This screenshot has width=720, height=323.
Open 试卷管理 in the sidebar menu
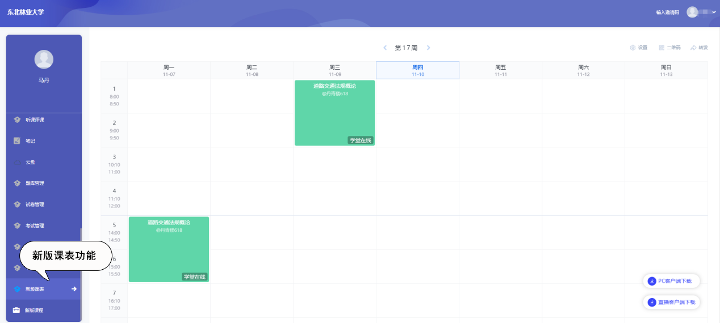click(x=35, y=205)
